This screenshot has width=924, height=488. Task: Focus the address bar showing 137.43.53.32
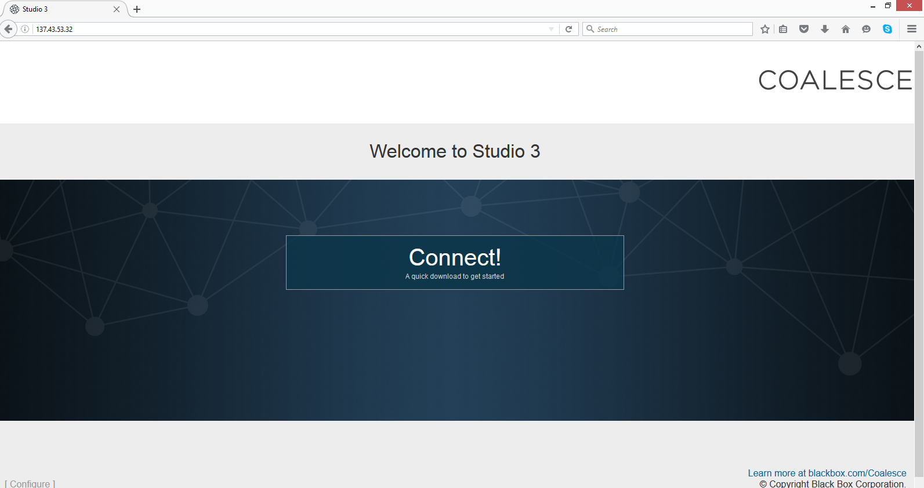tap(290, 29)
